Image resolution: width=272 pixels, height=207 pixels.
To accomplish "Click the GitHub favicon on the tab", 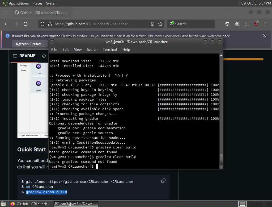I will click(17, 13).
